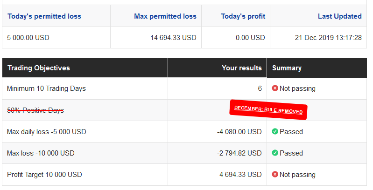Click green check icon for Max daily loss
Screen dimensions: 373x190
pyautogui.click(x=275, y=132)
